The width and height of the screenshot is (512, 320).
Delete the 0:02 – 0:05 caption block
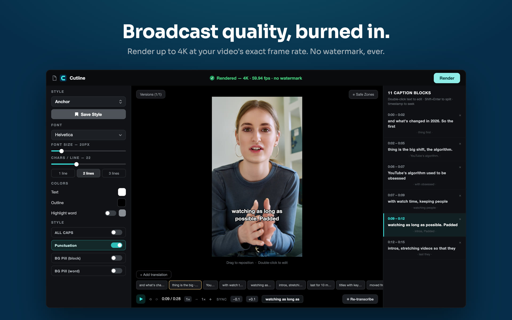[460, 144]
